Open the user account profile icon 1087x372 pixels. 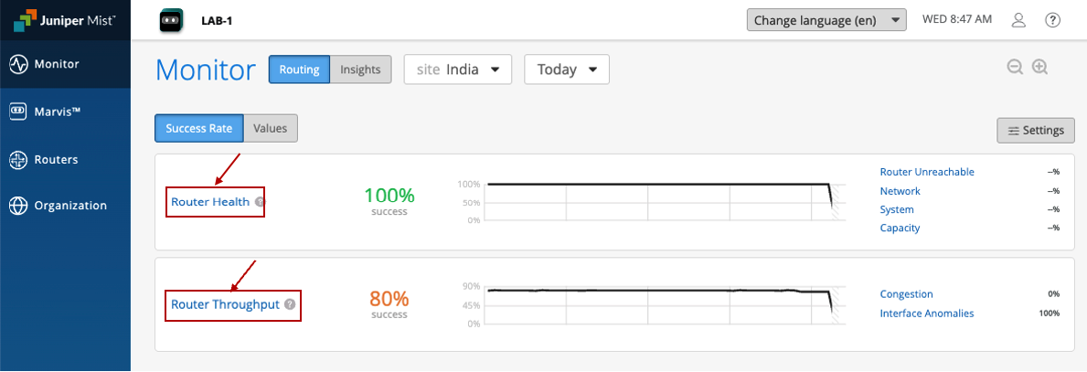[1018, 20]
